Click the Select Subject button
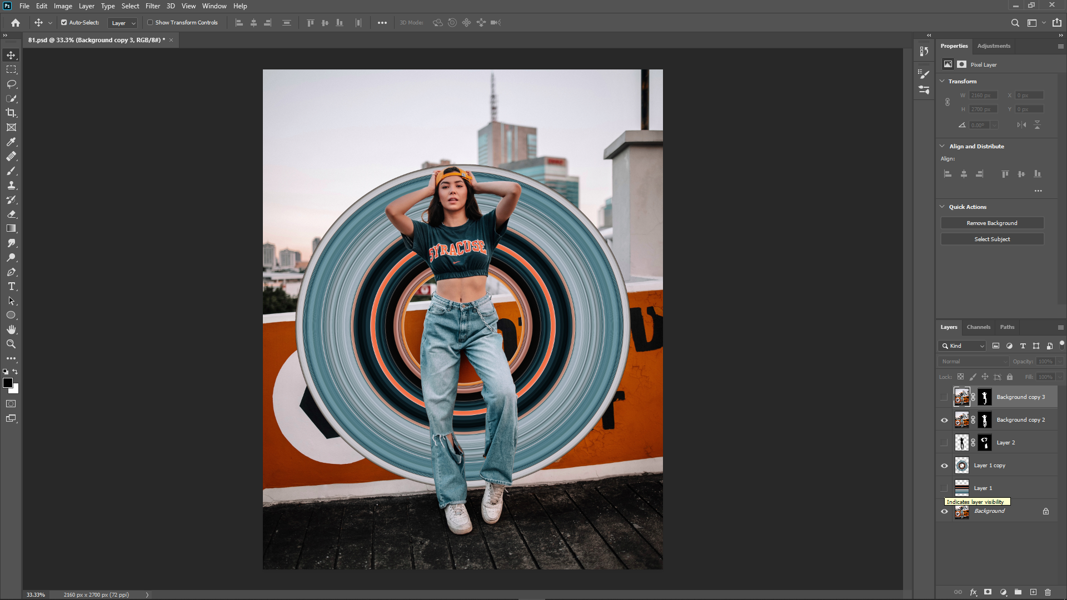 (992, 239)
